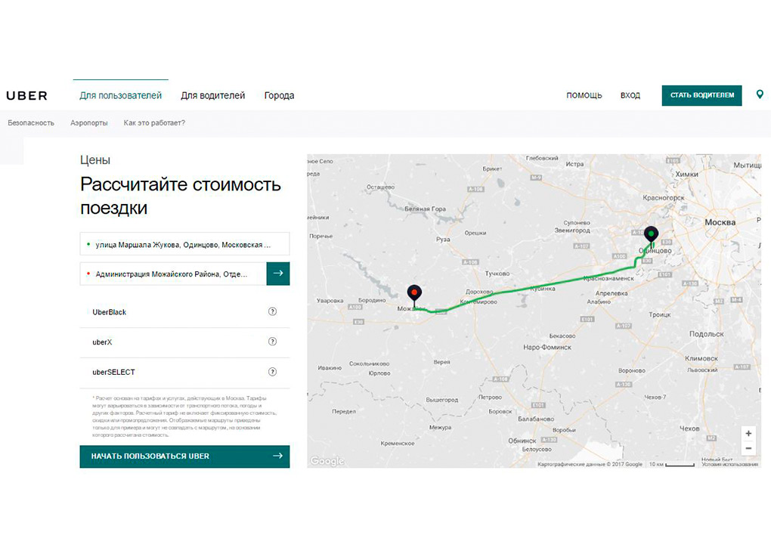Click 'Истра' label on the map
Image resolution: width=771 pixels, height=560 pixels.
coord(574,164)
